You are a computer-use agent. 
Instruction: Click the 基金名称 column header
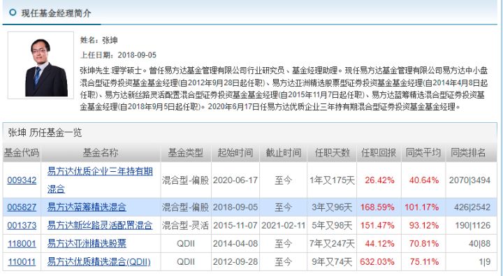pos(101,152)
